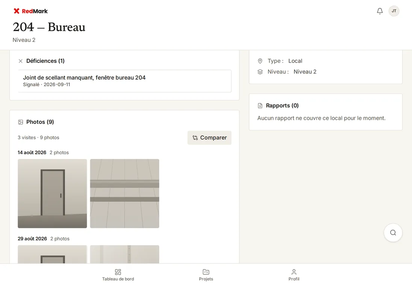The image size is (412, 286).
Task: Click the 204 – Bureau title
Action: (x=49, y=27)
